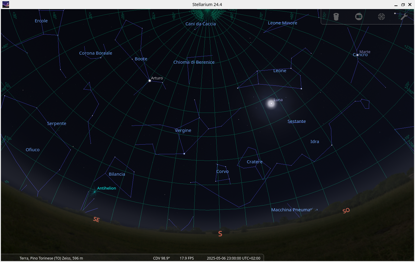Click the Pino Torinese location text

coord(51,258)
